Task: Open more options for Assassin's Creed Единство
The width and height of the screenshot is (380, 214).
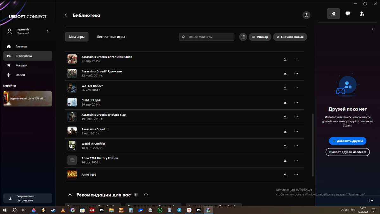Action: 296,73
